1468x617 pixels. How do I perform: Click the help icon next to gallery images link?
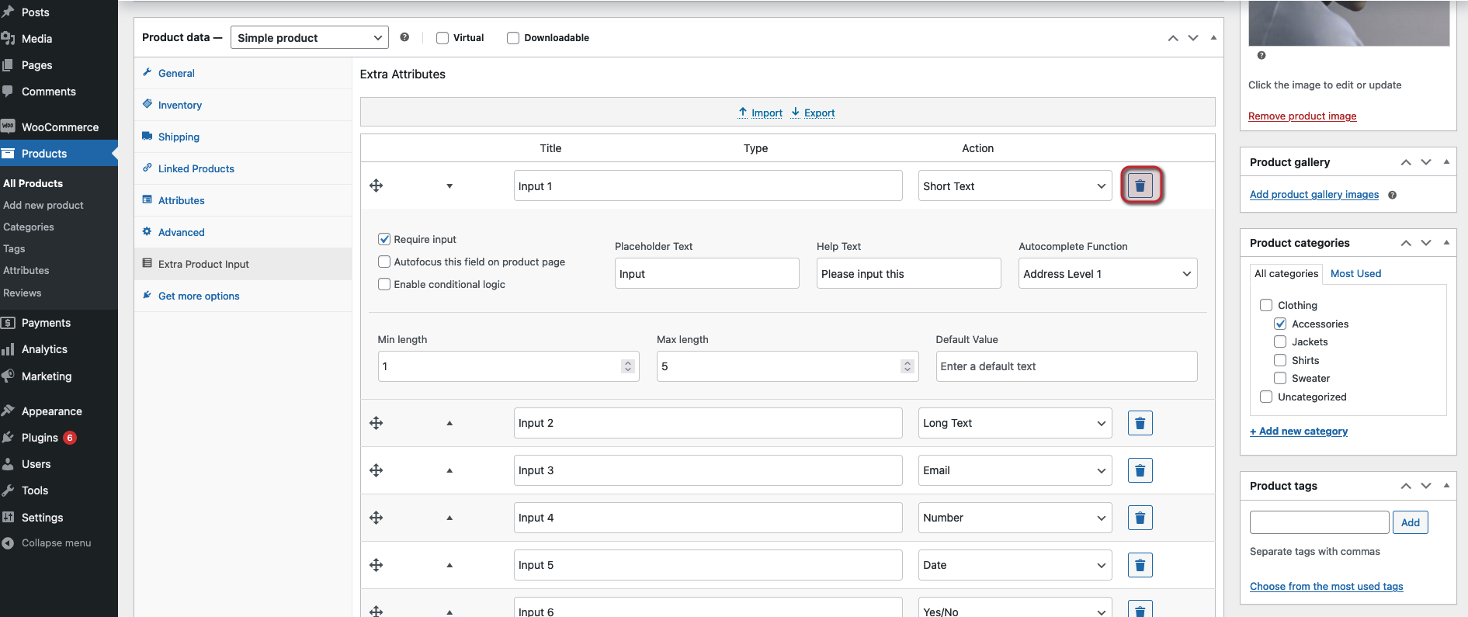coord(1392,195)
